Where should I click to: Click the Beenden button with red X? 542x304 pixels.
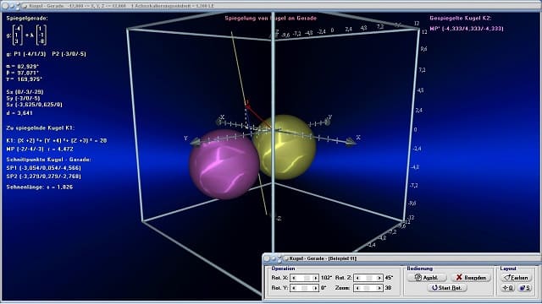(471, 278)
